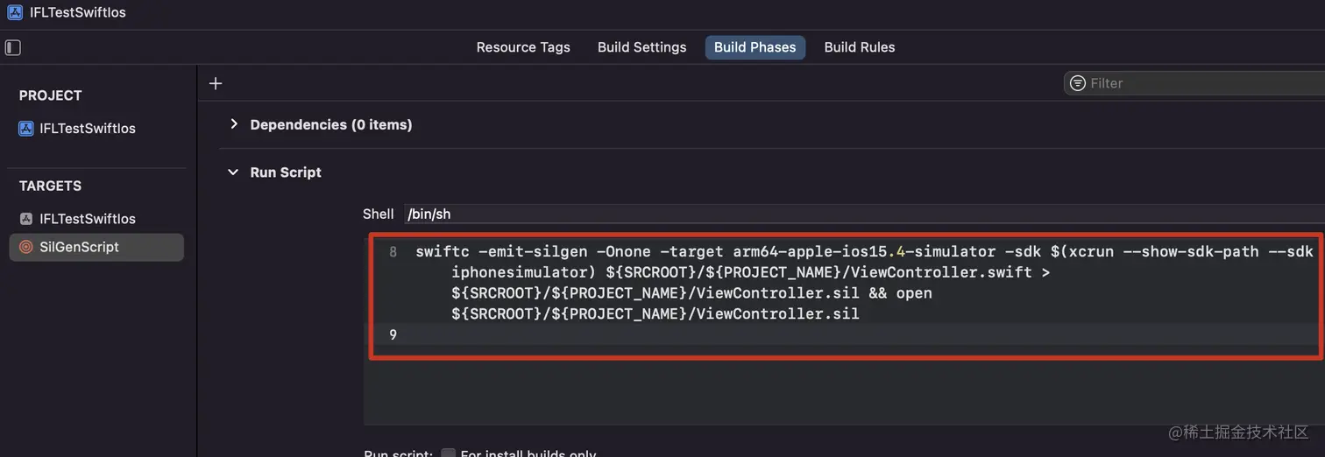Select the IFLTestSwiftIos app target icon
This screenshot has height=457, width=1325.
[x=26, y=219]
